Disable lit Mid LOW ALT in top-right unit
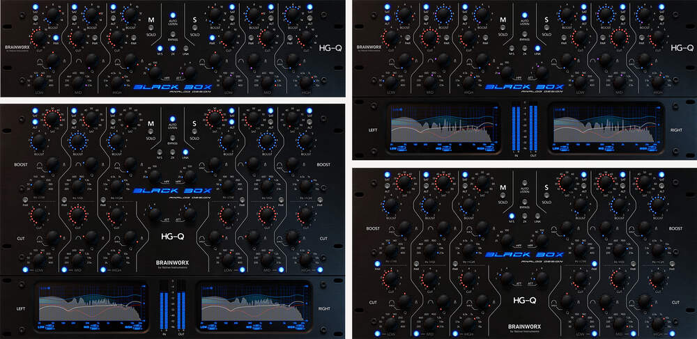697x339 pixels. [x=387, y=17]
